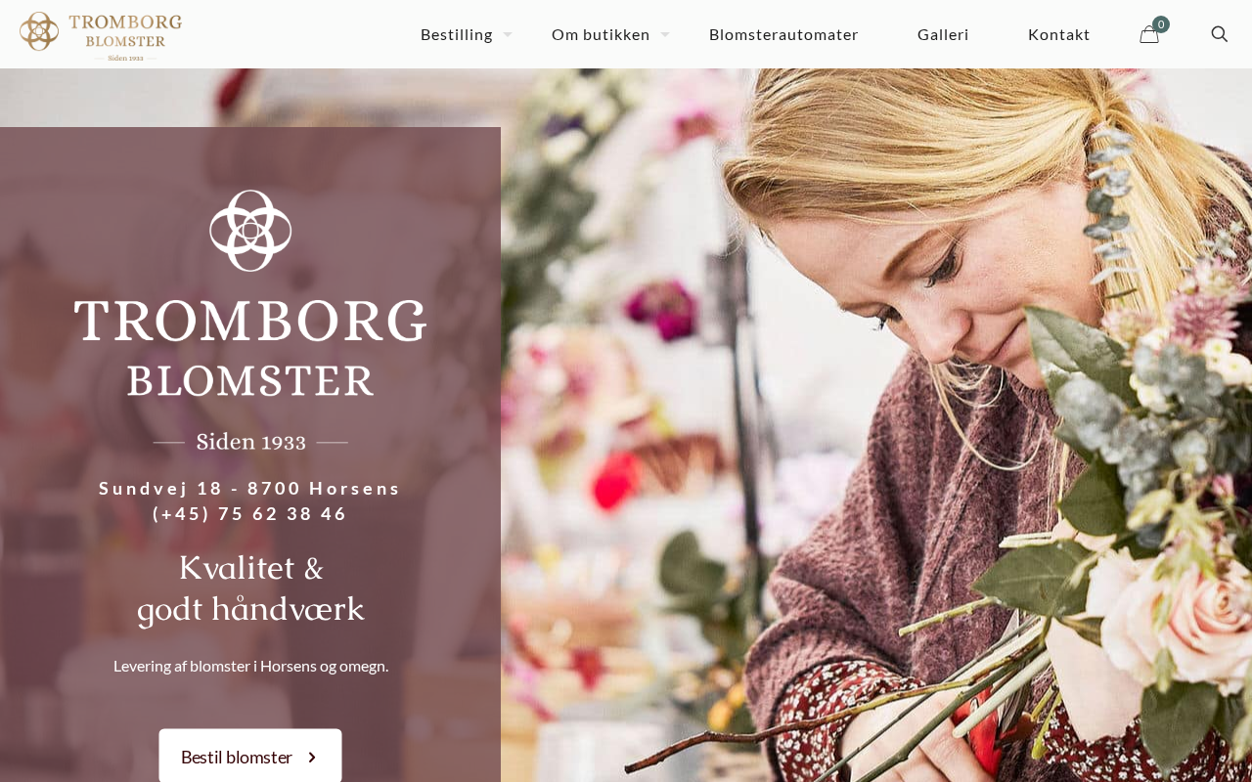Go to Blomsterautomater page
The height and width of the screenshot is (782, 1252).
click(x=783, y=34)
